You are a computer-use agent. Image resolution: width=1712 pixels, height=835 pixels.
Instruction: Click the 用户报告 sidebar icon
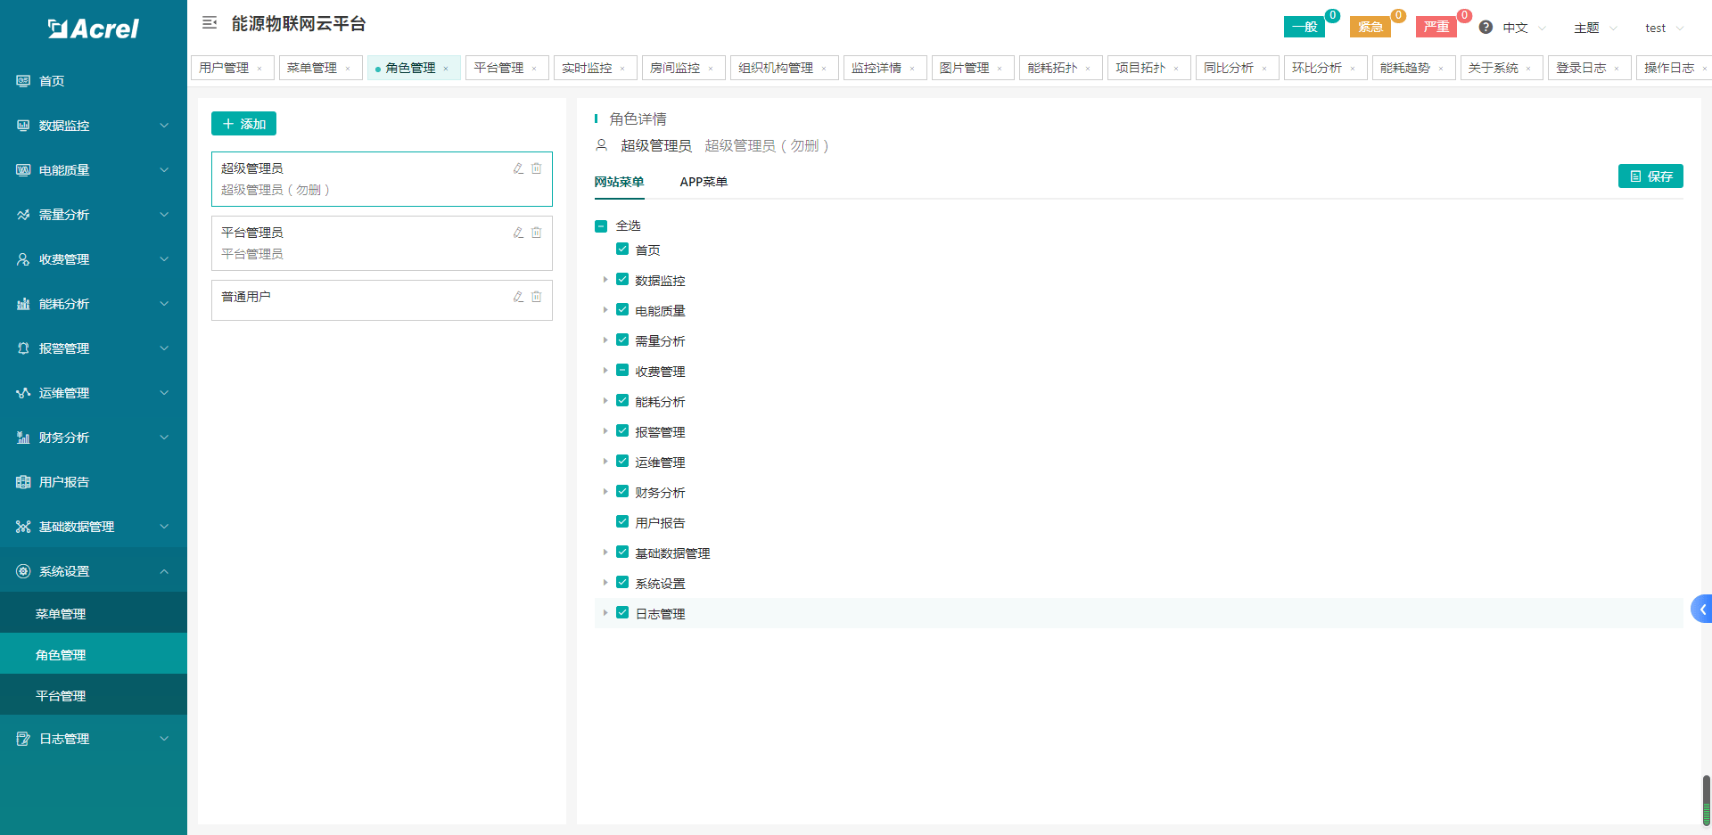tap(23, 482)
